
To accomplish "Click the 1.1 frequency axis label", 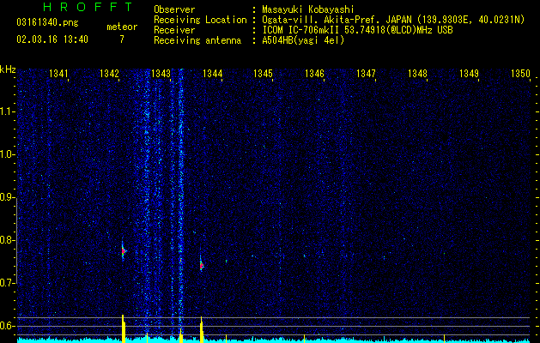I will tap(7, 111).
